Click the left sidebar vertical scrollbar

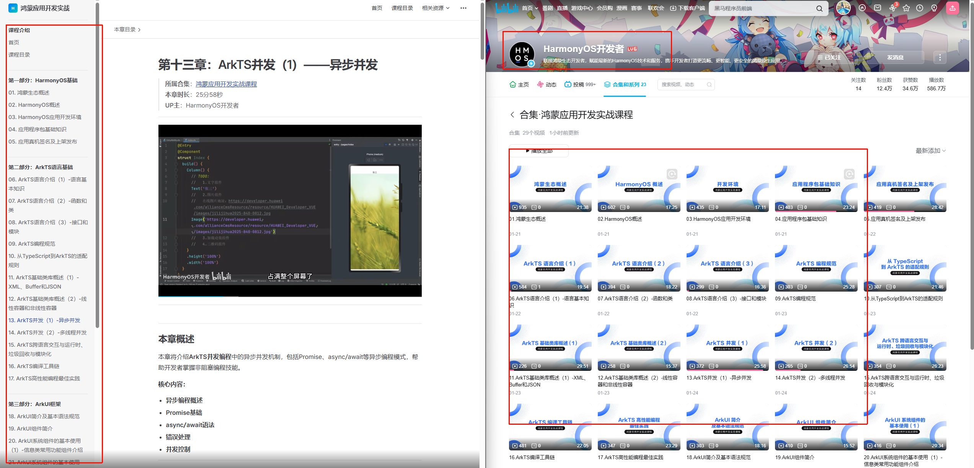pyautogui.click(x=97, y=165)
